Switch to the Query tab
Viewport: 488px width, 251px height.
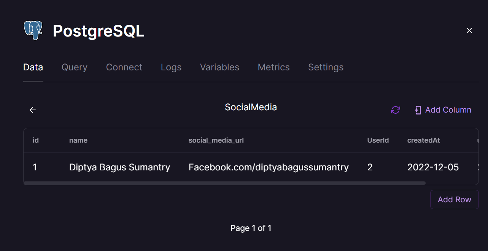click(74, 67)
